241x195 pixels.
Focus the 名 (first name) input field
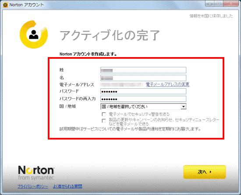point(143,78)
